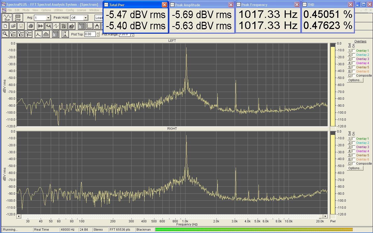The height and width of the screenshot is (233, 373).
Task: Open the Config menu
Action: click(x=70, y=10)
